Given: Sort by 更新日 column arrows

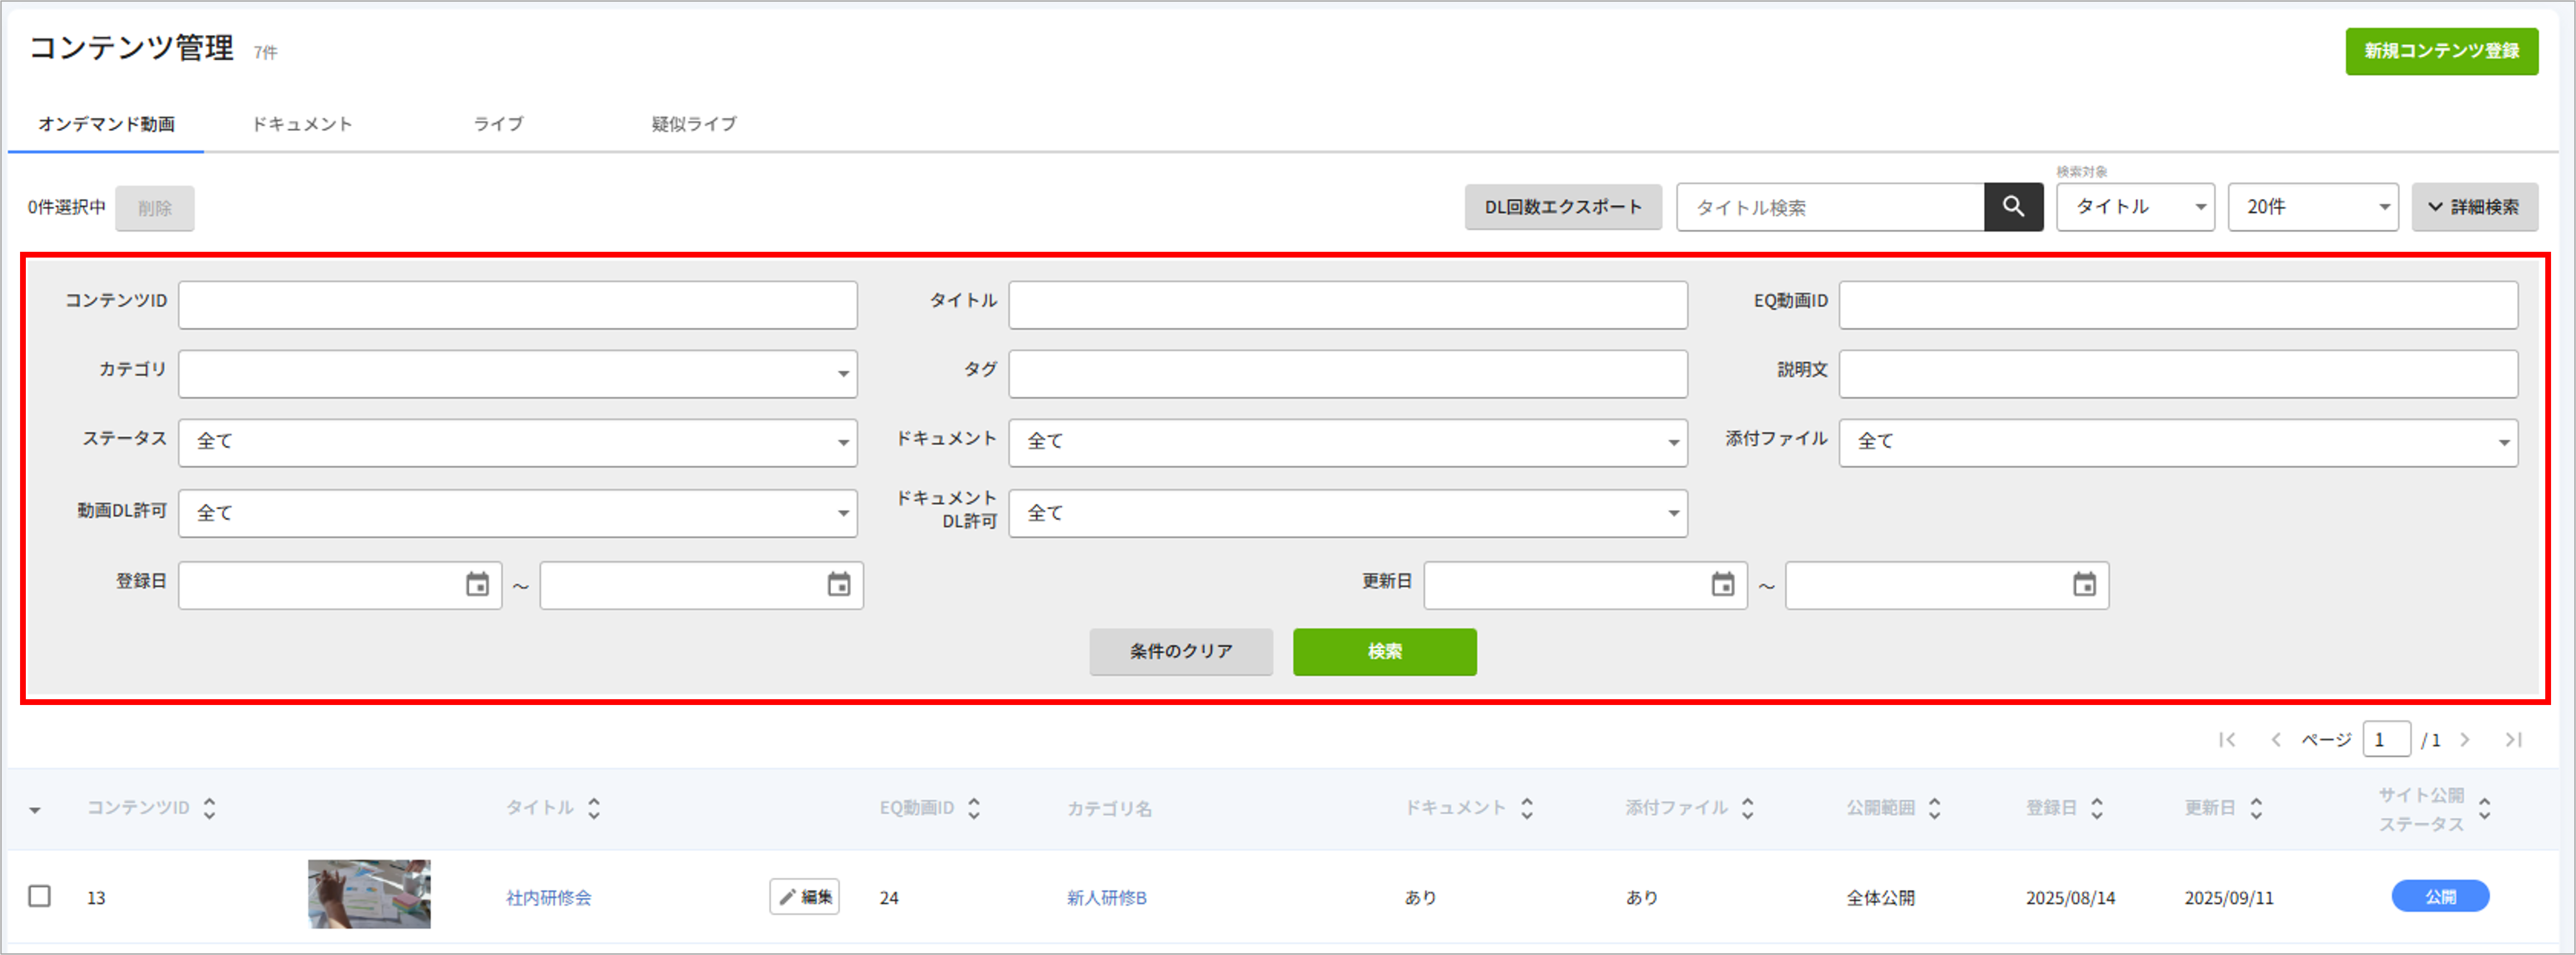Looking at the screenshot, I should click(x=2256, y=808).
